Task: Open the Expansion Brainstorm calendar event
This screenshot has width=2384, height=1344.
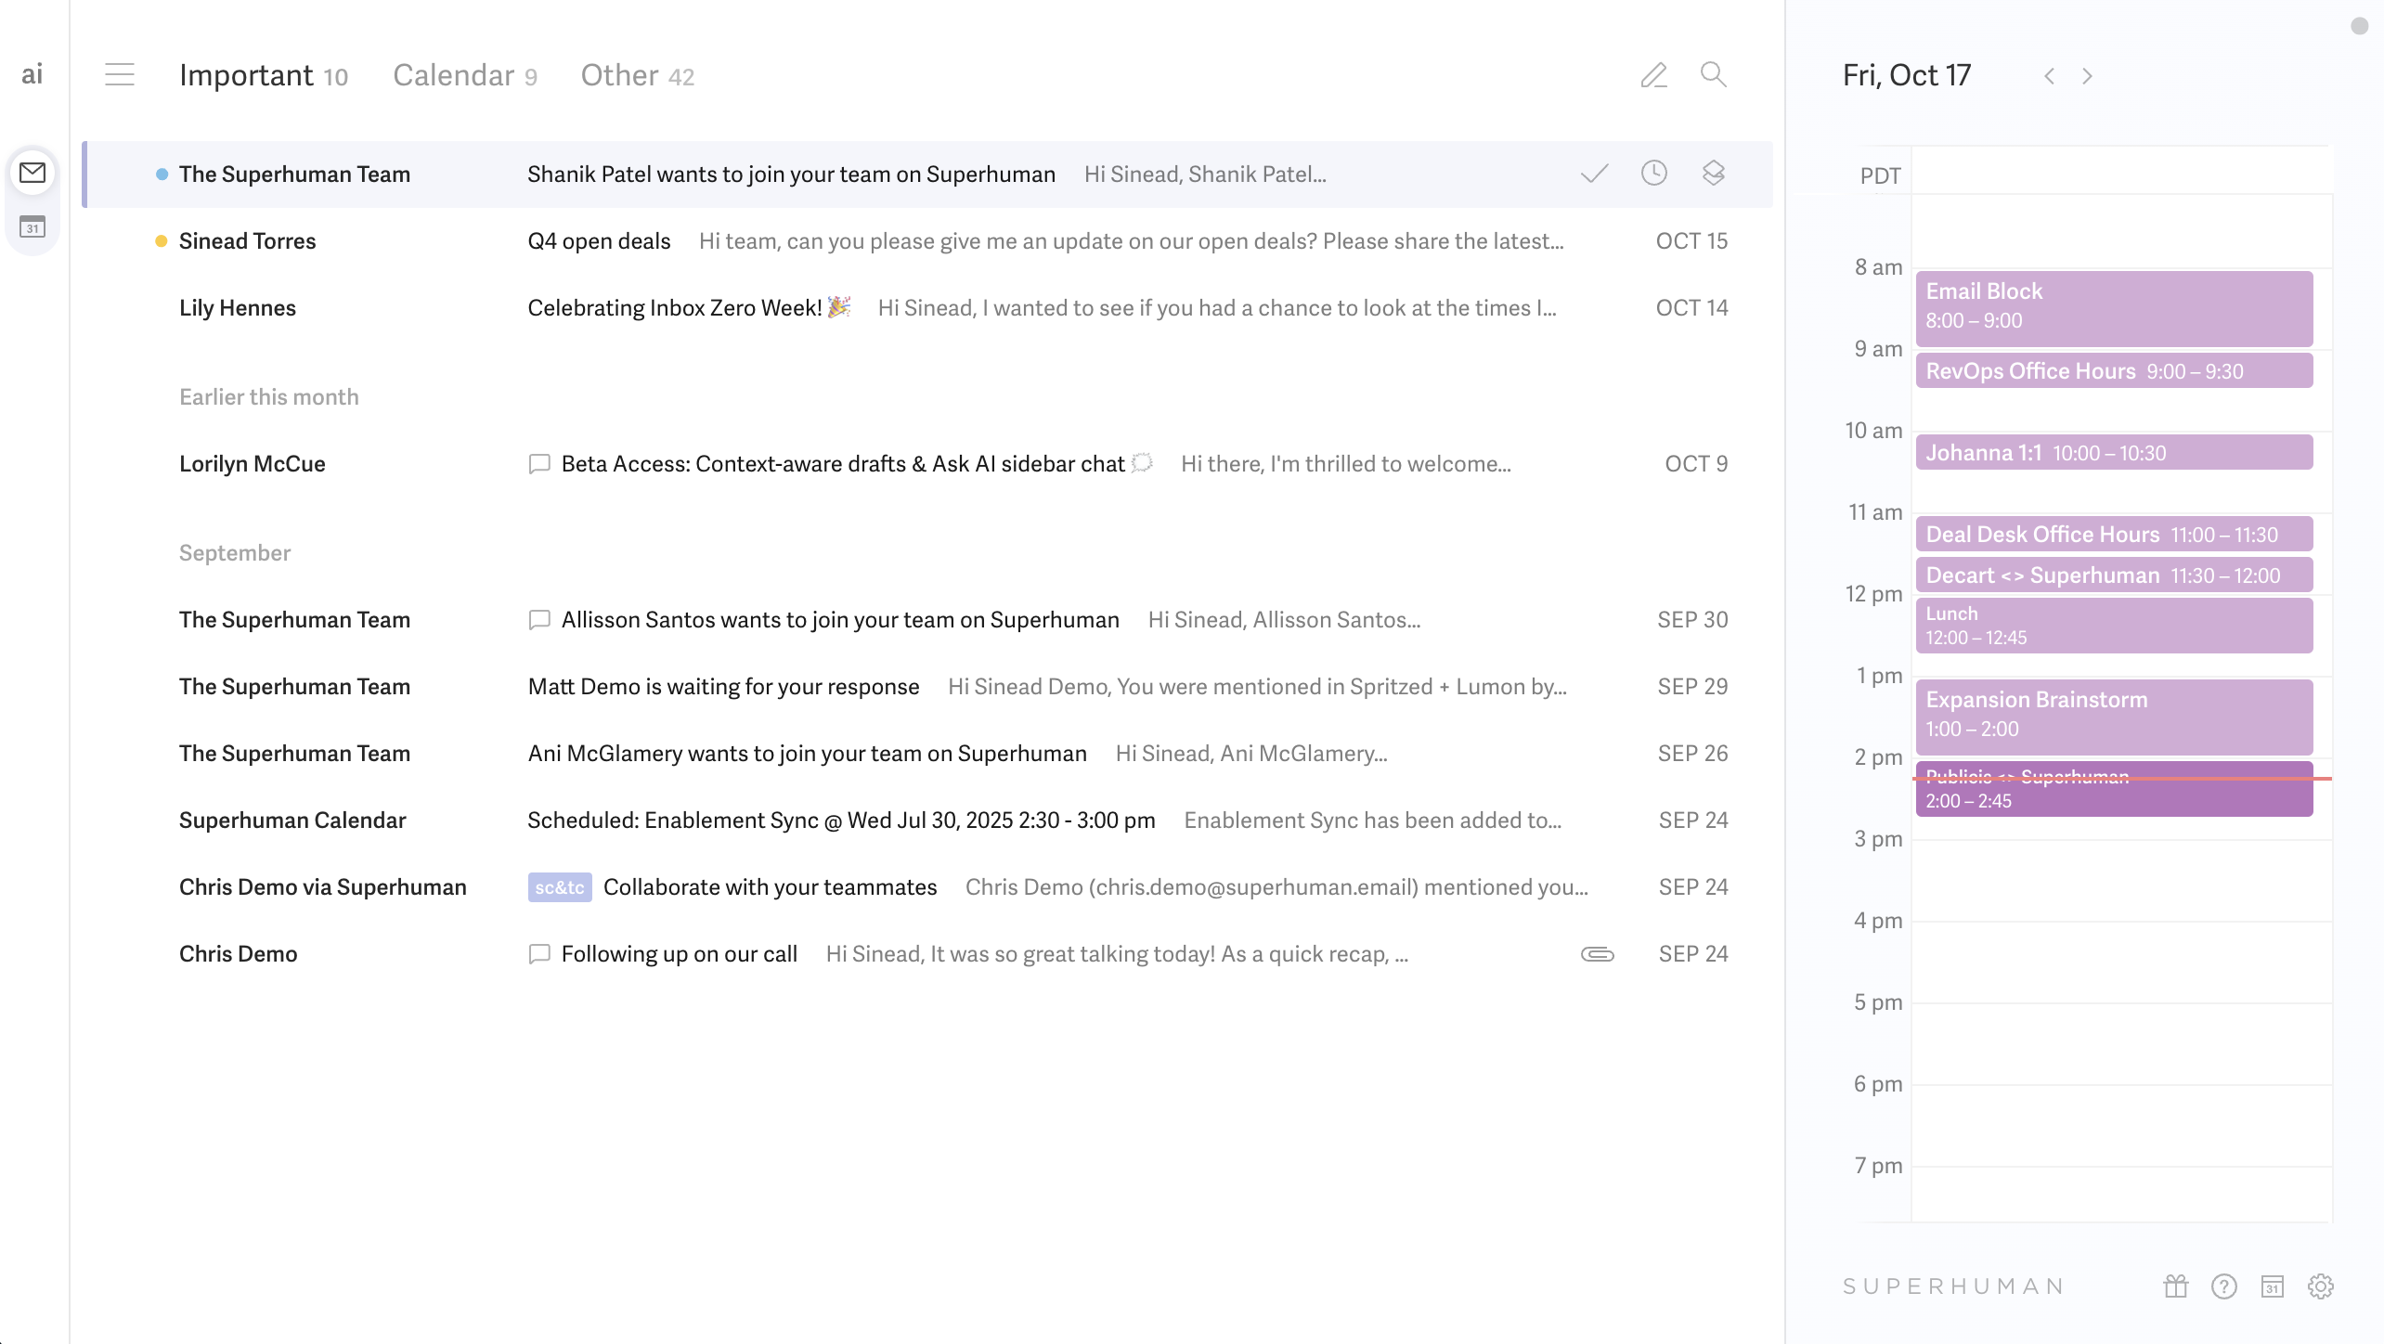Action: (x=2113, y=715)
